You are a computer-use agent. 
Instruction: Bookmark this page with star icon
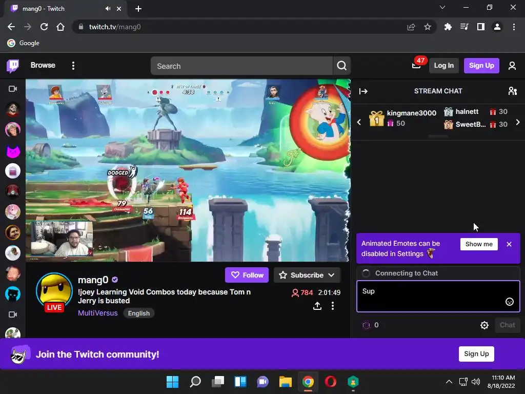pyautogui.click(x=427, y=27)
